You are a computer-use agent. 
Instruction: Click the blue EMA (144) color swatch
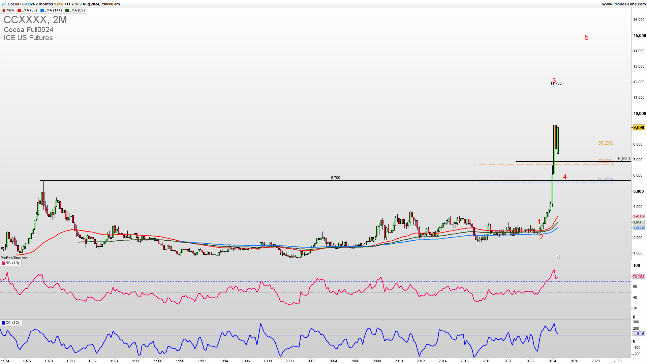[42, 10]
